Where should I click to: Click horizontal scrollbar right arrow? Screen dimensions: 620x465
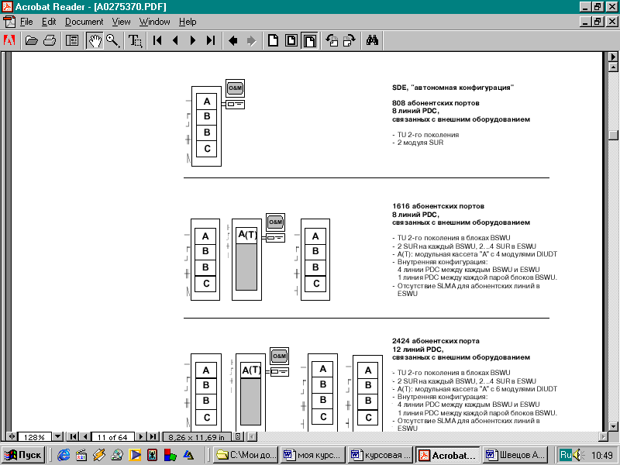point(603,437)
